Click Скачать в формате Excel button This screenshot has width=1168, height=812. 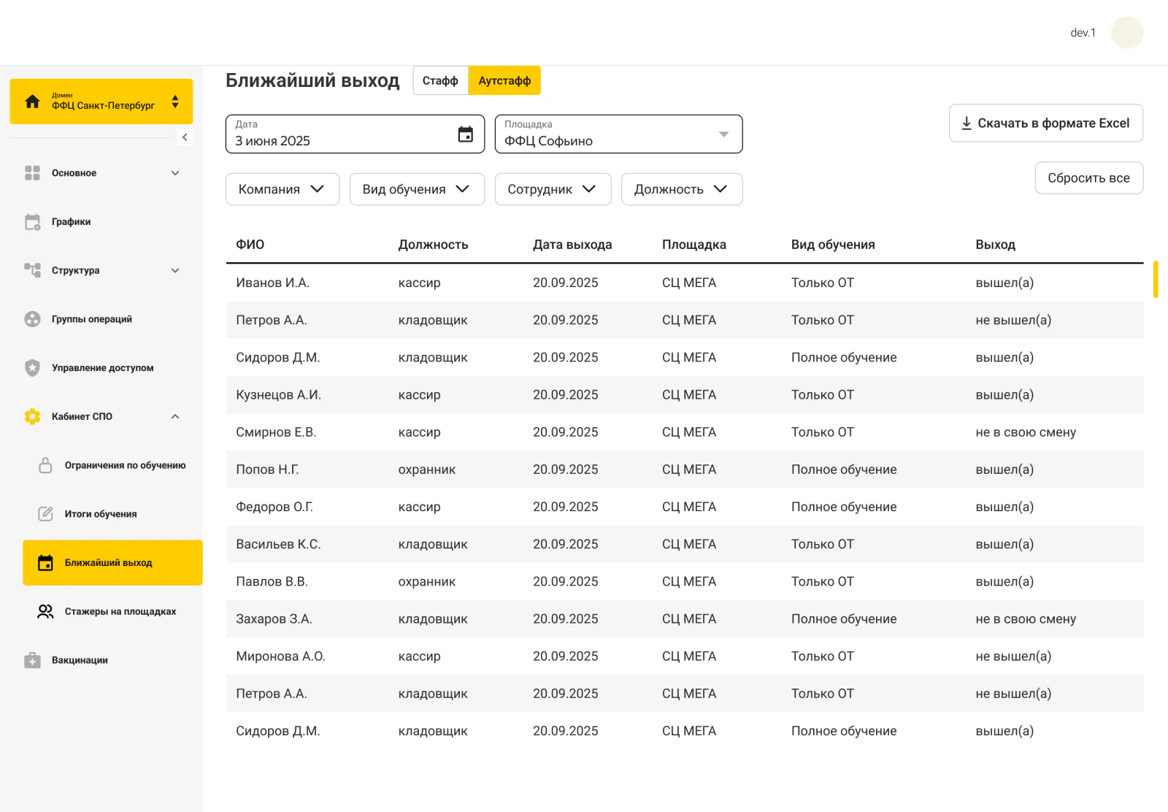coord(1045,123)
